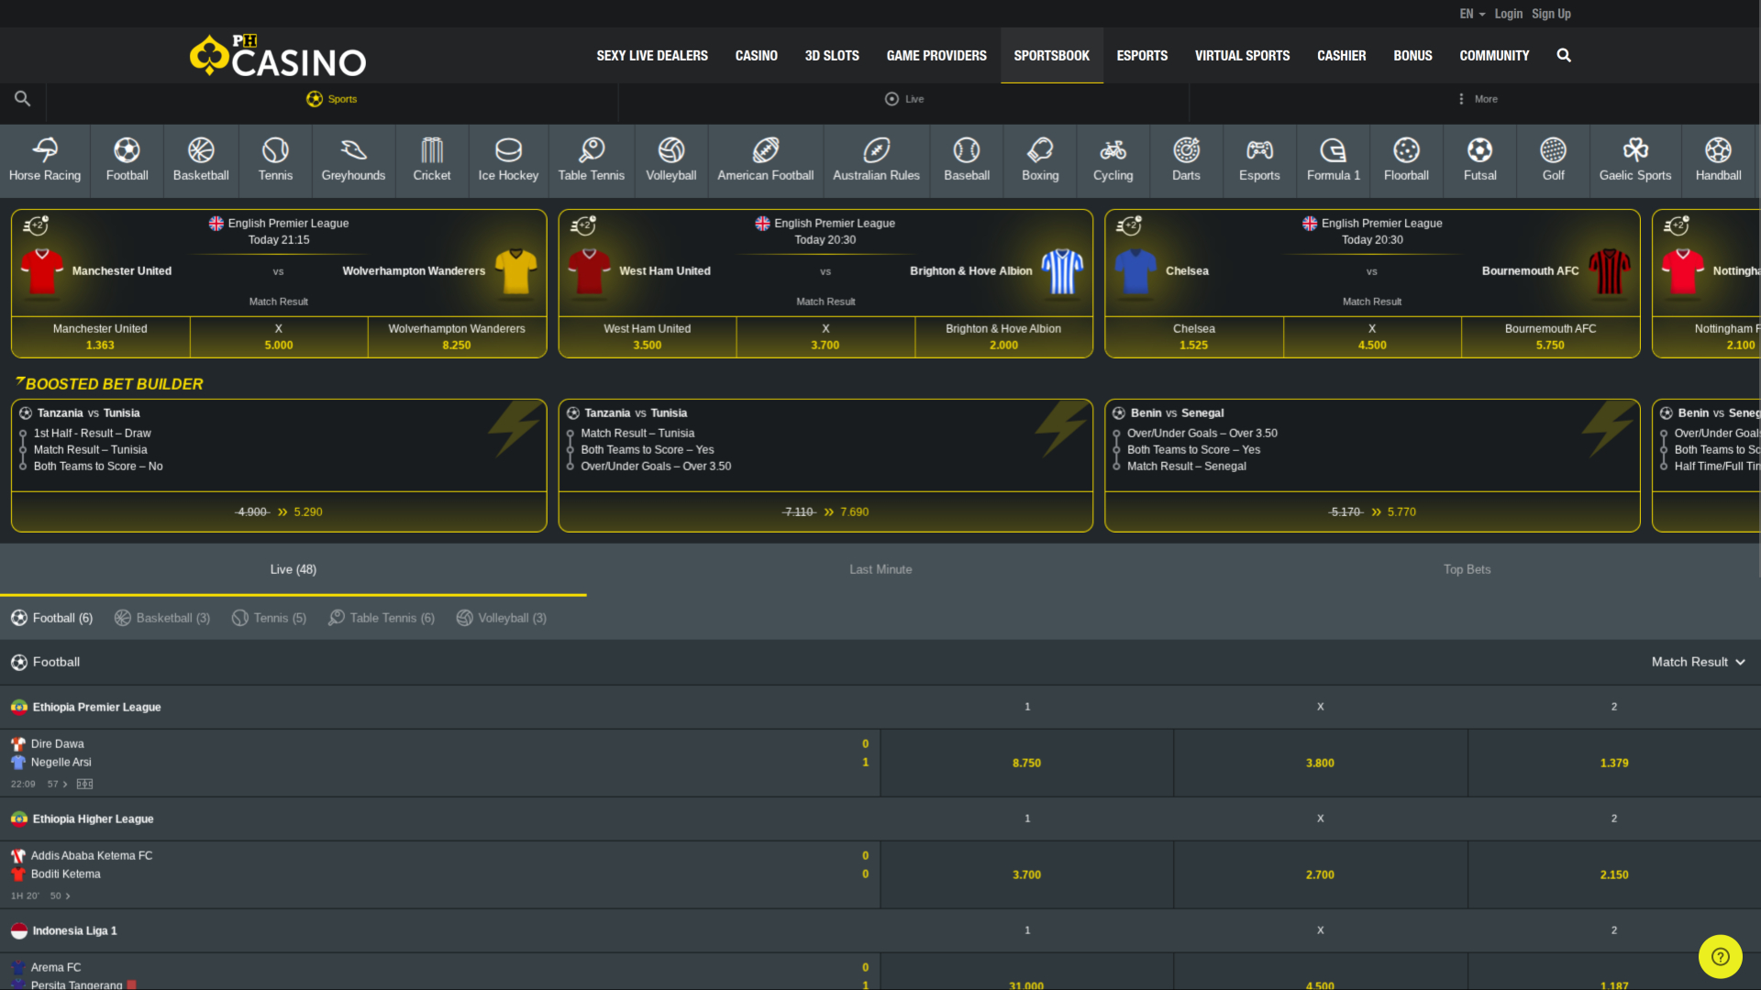Screen dimensions: 1761x990
Task: Open the CASHIER section
Action: click(1341, 55)
